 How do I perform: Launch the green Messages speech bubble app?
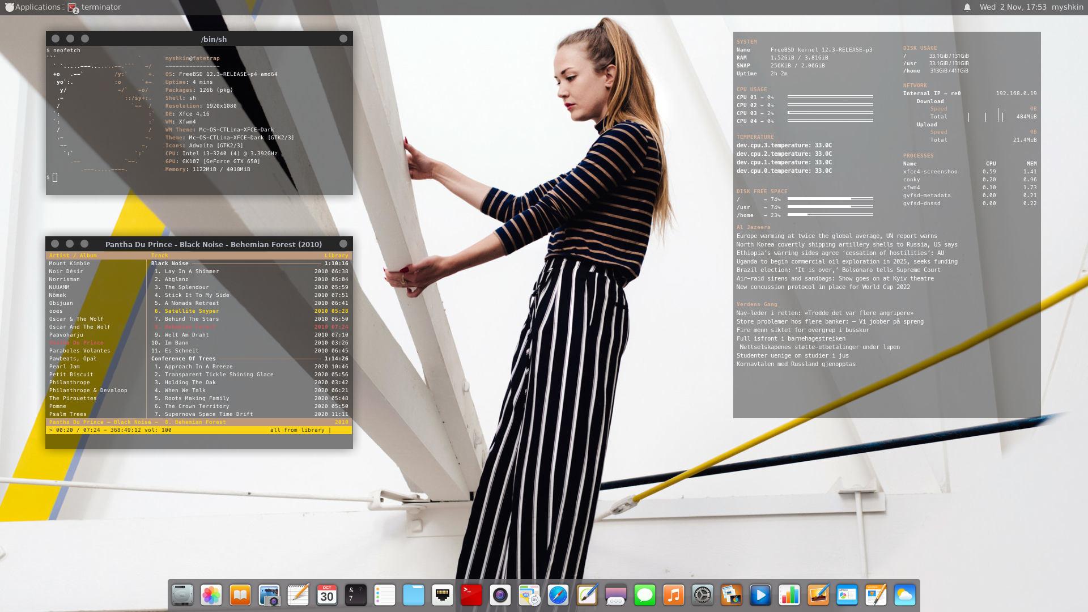coord(645,595)
